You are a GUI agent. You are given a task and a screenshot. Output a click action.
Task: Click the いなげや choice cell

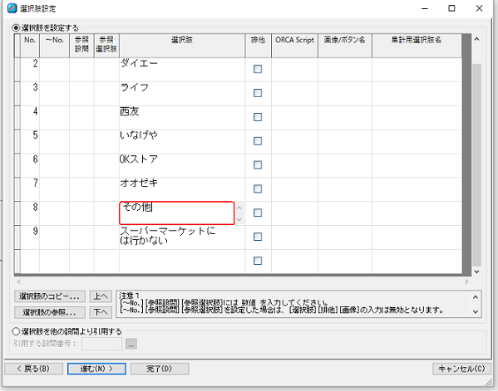182,141
